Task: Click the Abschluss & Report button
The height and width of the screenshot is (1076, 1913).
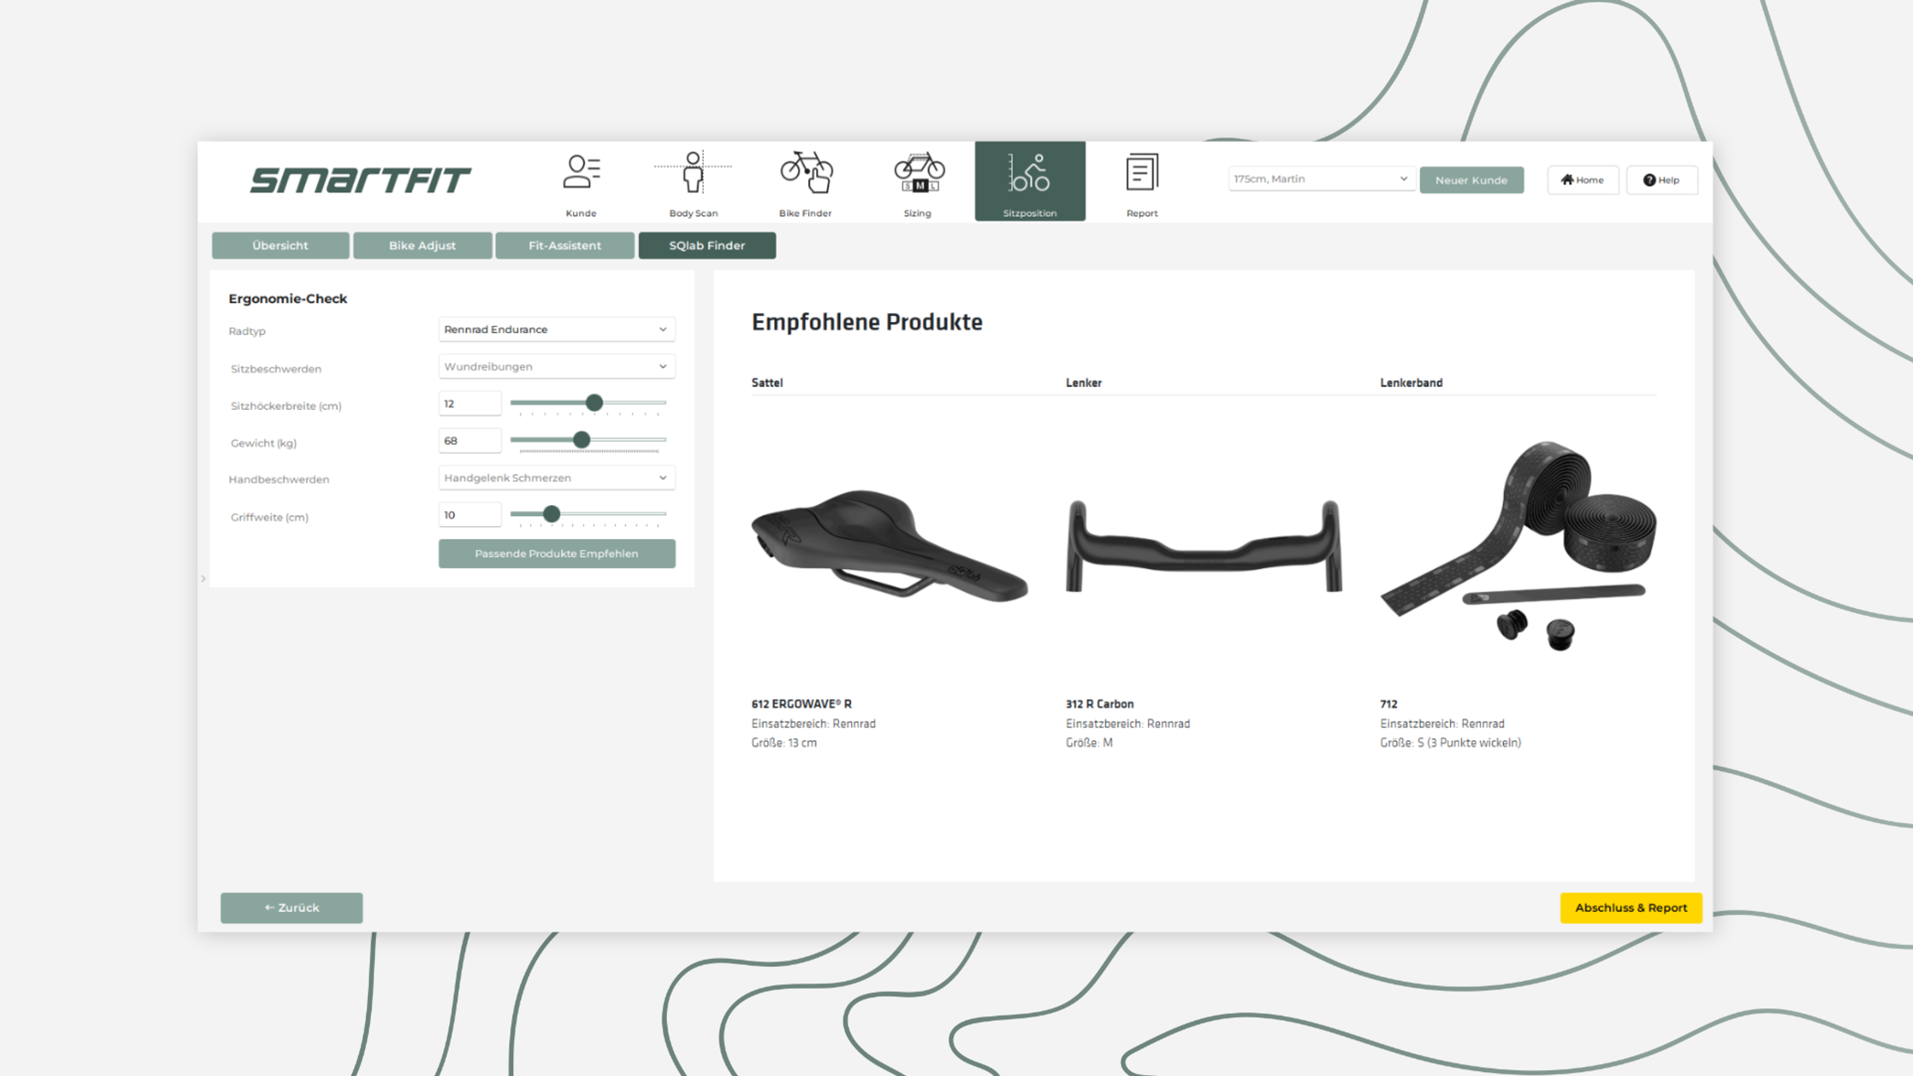Action: [1631, 908]
